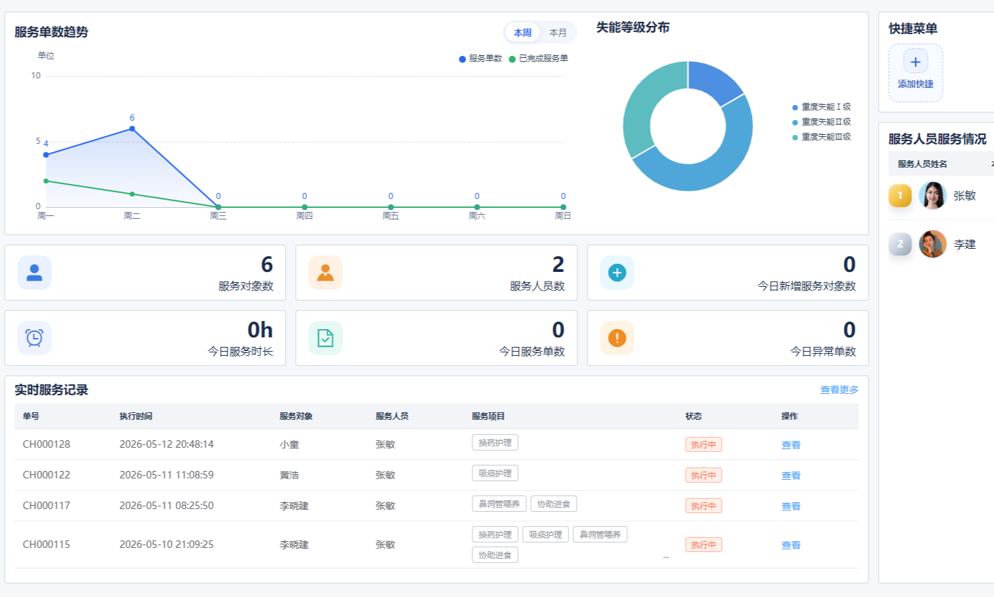Click 查看 for order CH000128
The height and width of the screenshot is (597, 994).
(791, 445)
